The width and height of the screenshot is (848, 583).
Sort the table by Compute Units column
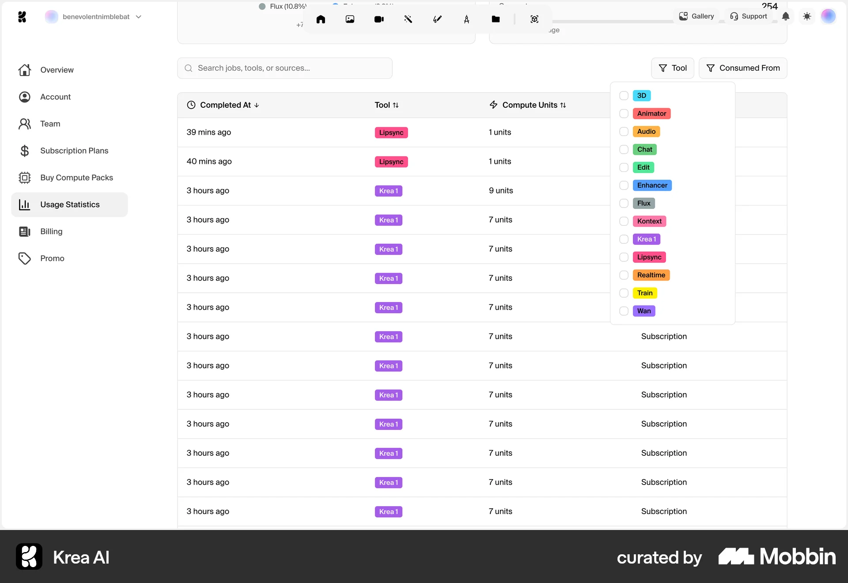coord(529,105)
